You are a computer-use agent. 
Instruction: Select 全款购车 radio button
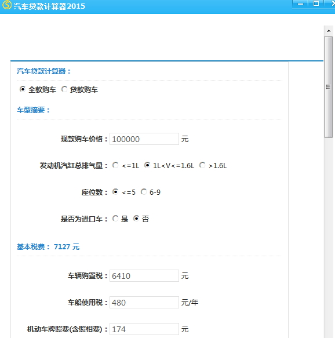pos(23,89)
